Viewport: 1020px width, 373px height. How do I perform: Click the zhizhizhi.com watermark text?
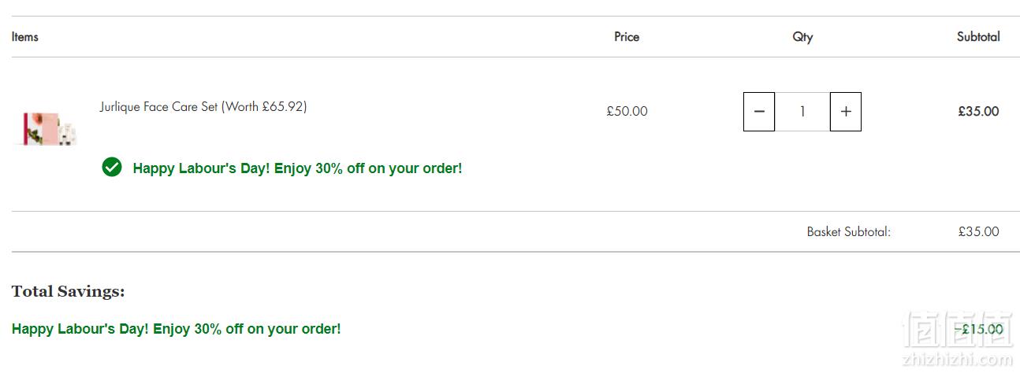(957, 360)
